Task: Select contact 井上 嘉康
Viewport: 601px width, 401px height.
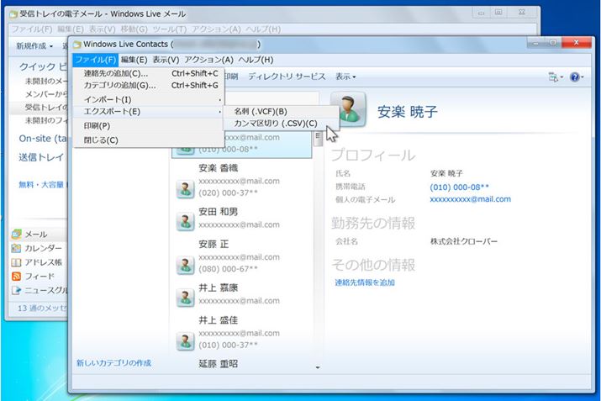Action: pyautogui.click(x=242, y=294)
